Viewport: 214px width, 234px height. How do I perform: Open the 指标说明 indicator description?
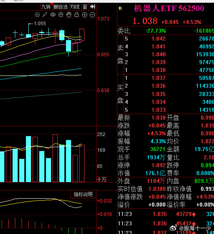point(83,194)
